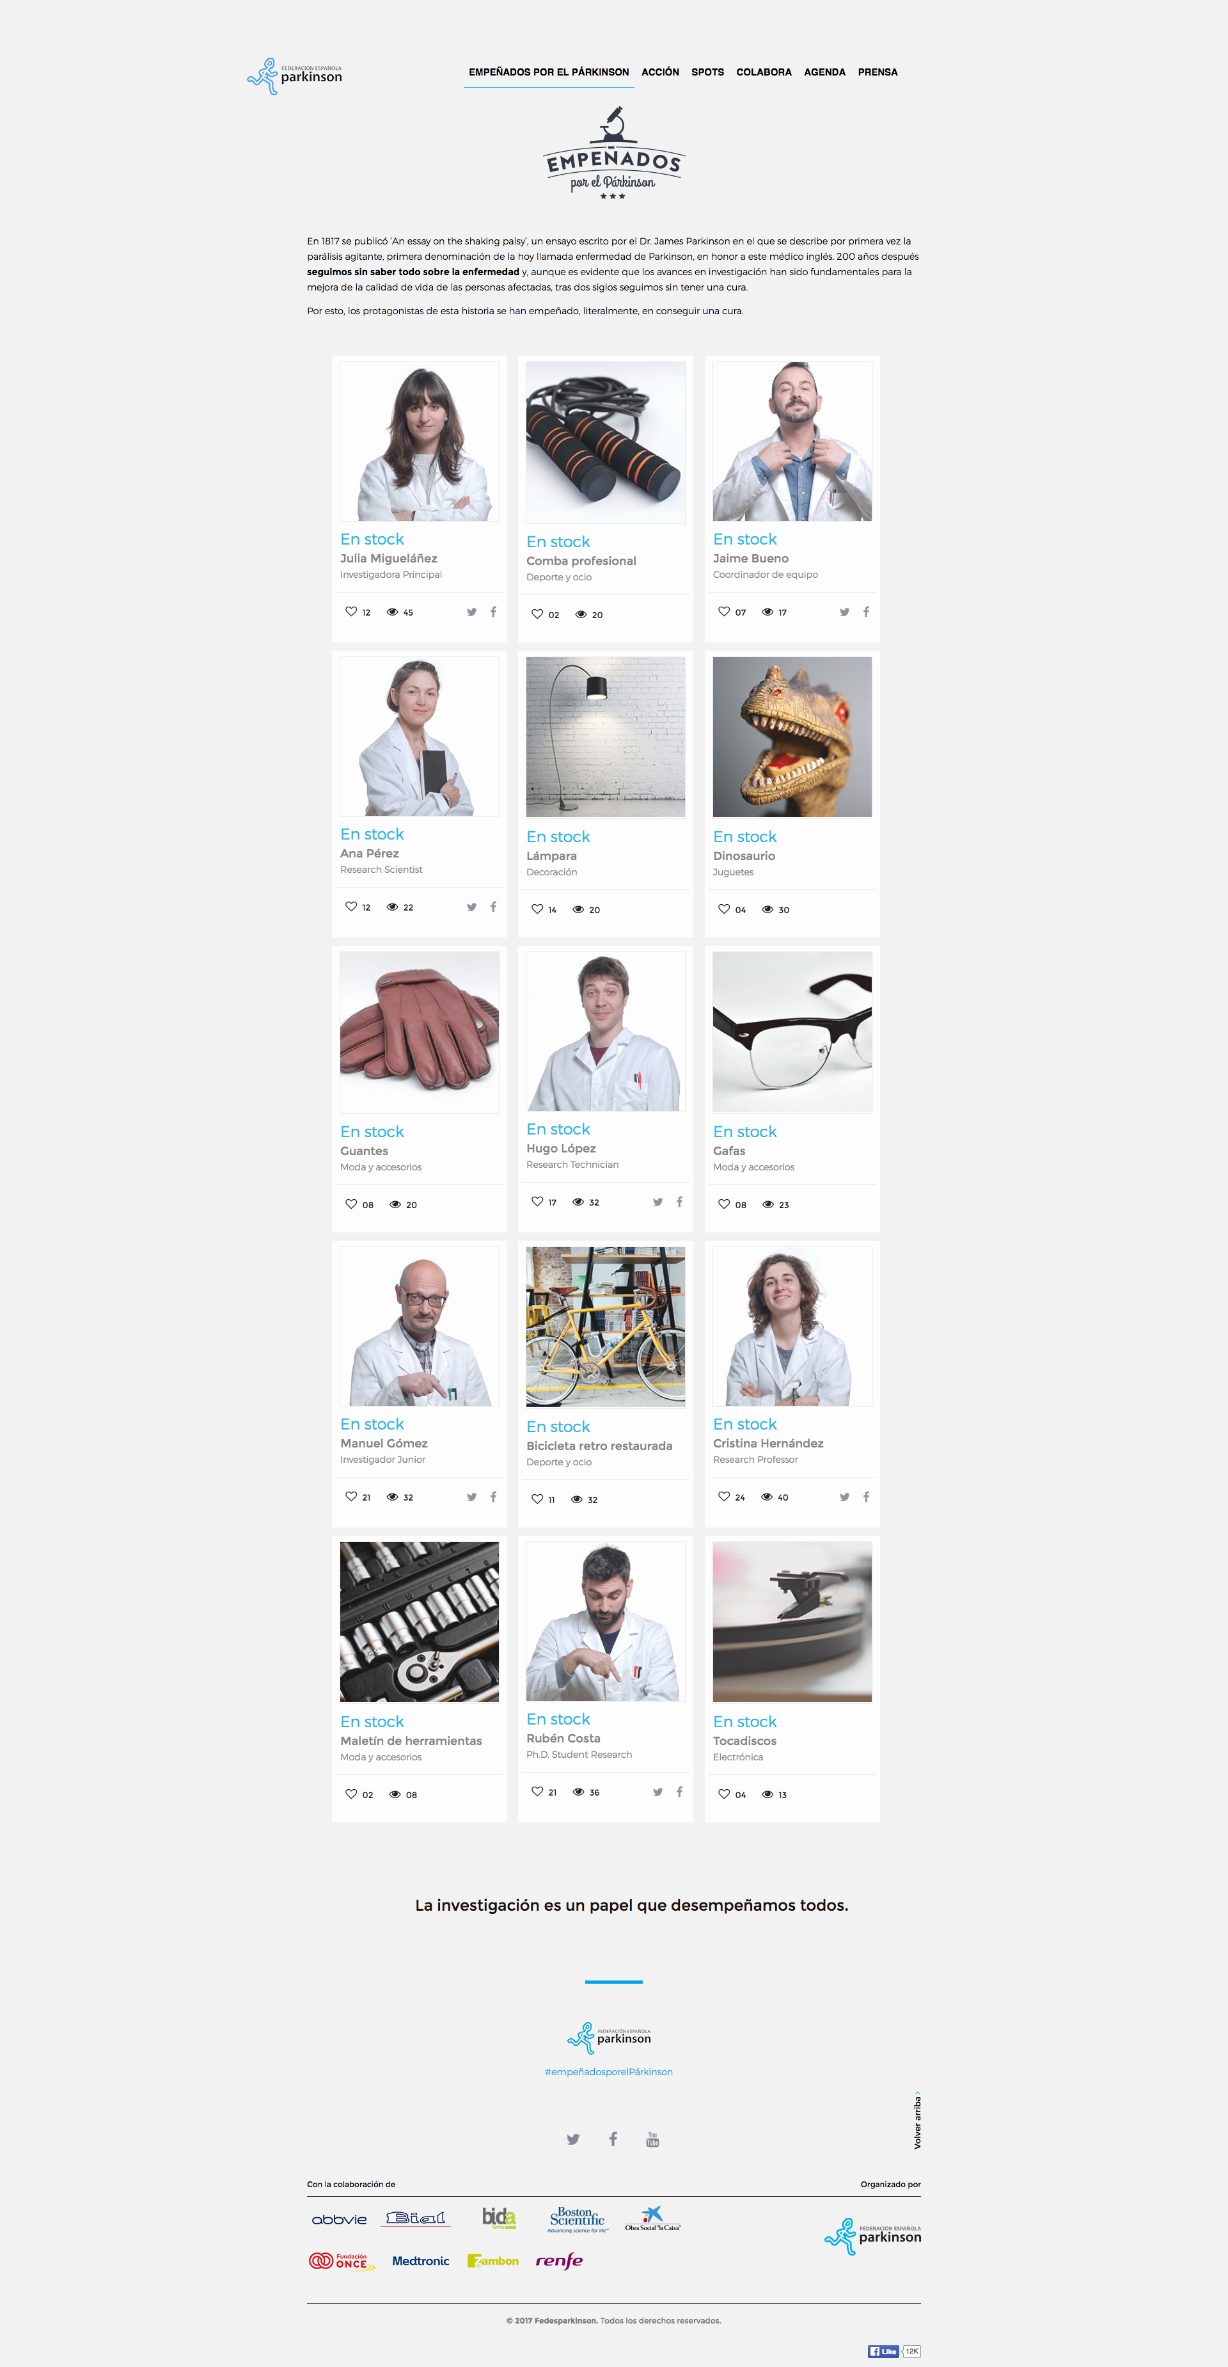The height and width of the screenshot is (2367, 1228).
Task: Open Bicicleta retro restaurada photo
Action: coord(605,1326)
